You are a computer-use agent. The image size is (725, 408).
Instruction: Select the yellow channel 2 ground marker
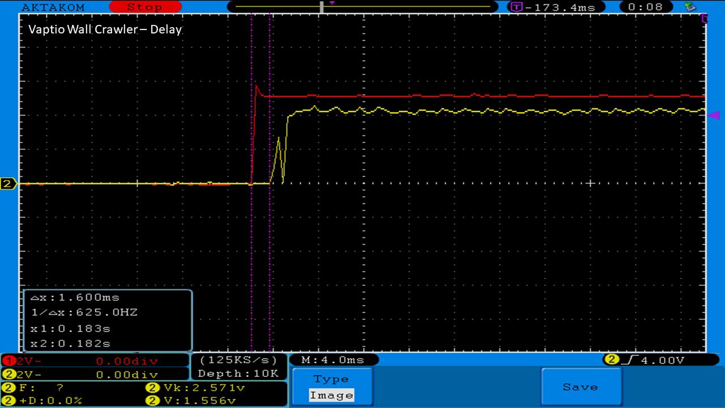(8, 184)
